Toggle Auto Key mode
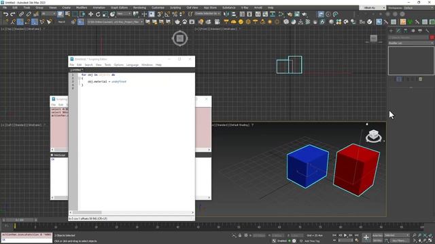Screen dimensions: 435x244 [377, 235]
